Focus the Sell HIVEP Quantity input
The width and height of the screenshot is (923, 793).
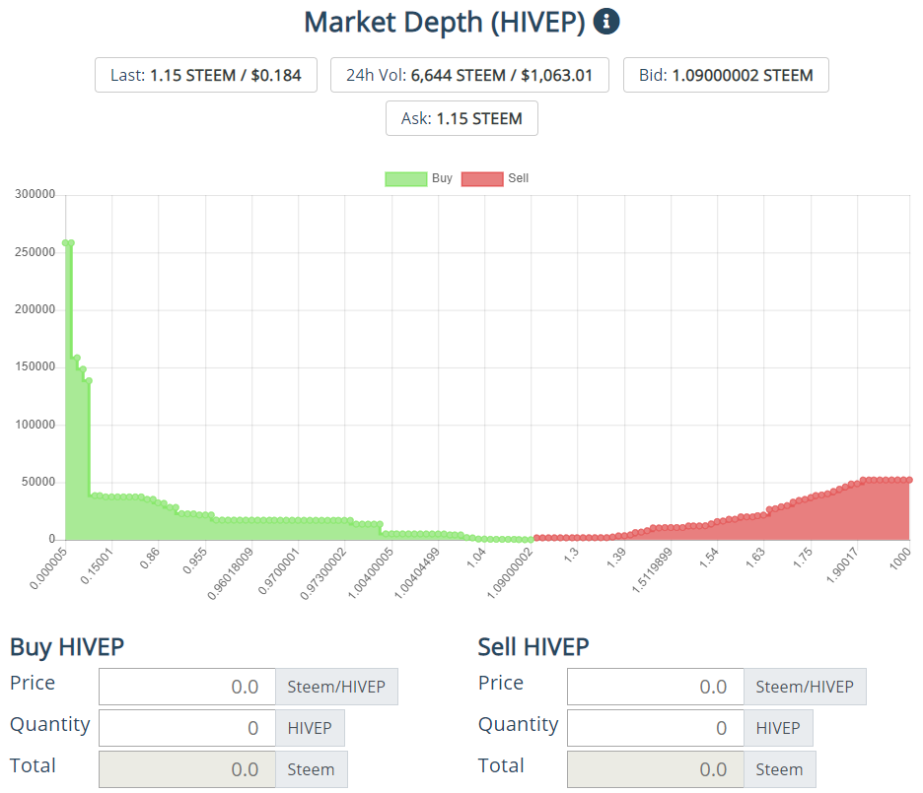click(x=656, y=728)
